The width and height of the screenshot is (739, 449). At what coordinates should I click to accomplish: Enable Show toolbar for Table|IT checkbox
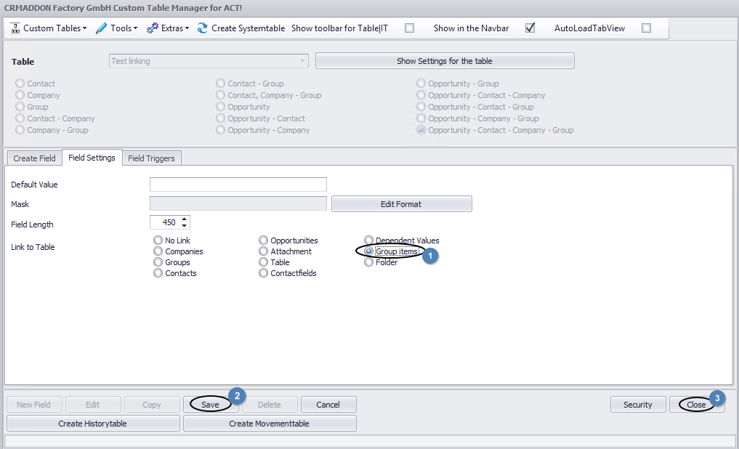(410, 28)
